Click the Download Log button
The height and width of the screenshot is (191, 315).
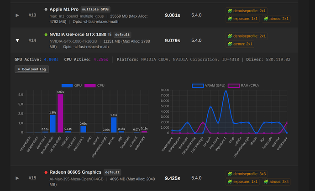tap(31, 69)
